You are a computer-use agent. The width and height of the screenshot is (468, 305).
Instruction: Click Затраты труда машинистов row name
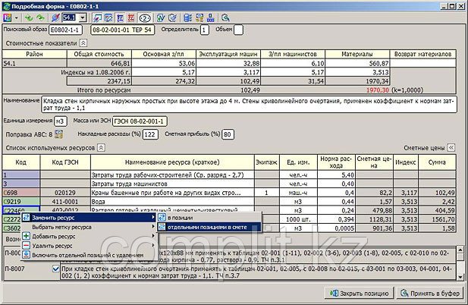tap(172, 184)
